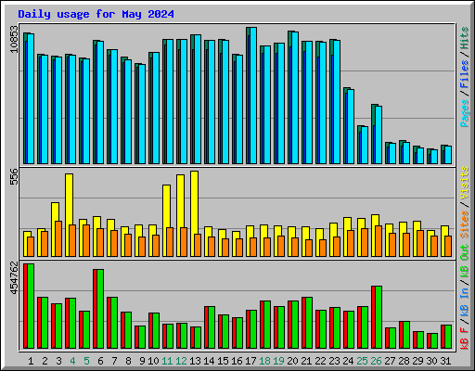
Task: Click the day 1 green kB bar
Action: 31,306
